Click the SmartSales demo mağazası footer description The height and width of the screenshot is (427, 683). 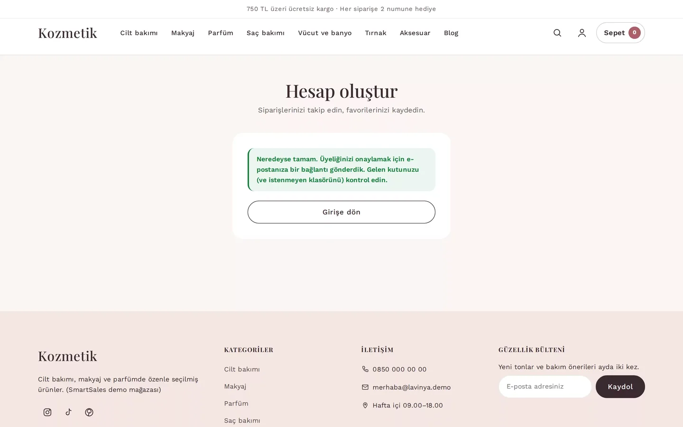118,384
